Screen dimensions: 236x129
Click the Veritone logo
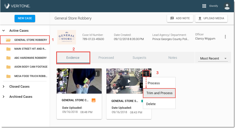(17, 6)
